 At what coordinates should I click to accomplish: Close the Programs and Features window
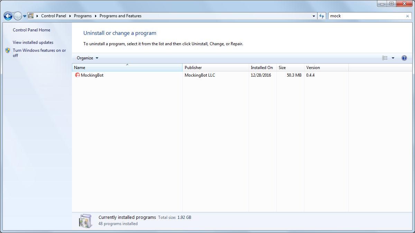click(404, 3)
